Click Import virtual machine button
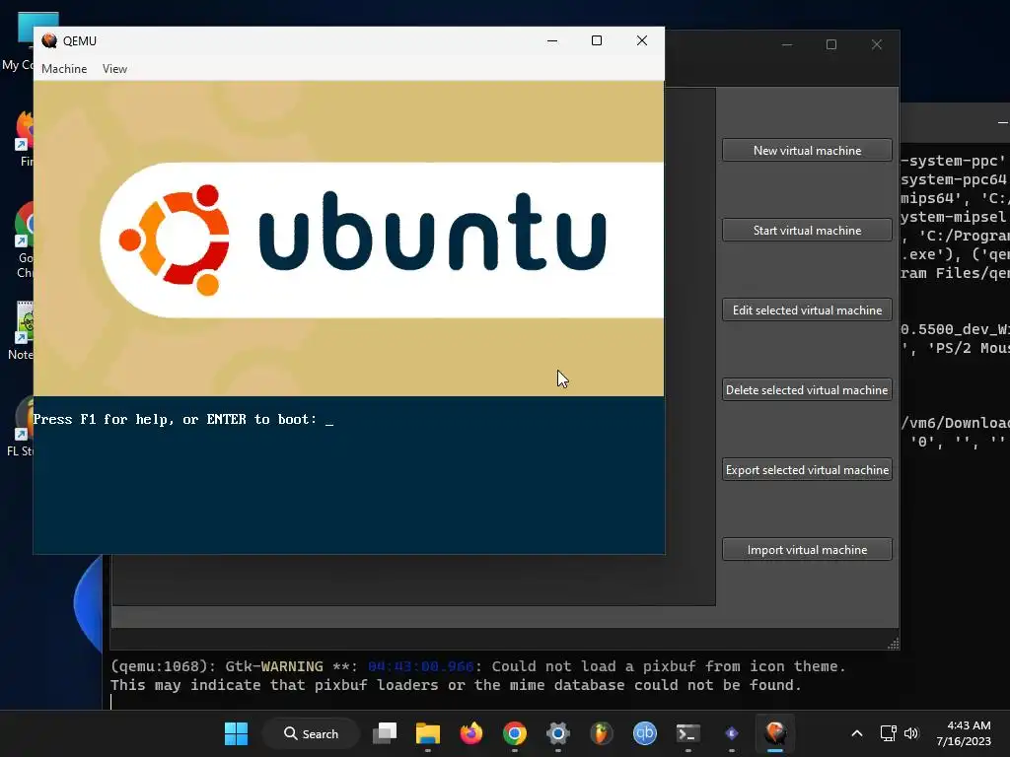This screenshot has height=757, width=1010. point(807,550)
